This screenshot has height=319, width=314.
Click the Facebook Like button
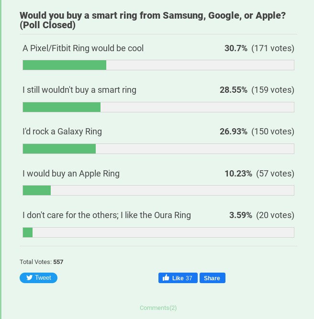coord(178,278)
